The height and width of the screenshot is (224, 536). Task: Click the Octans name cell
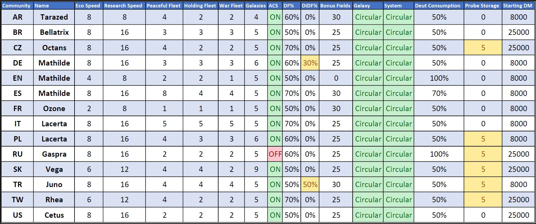(54, 48)
